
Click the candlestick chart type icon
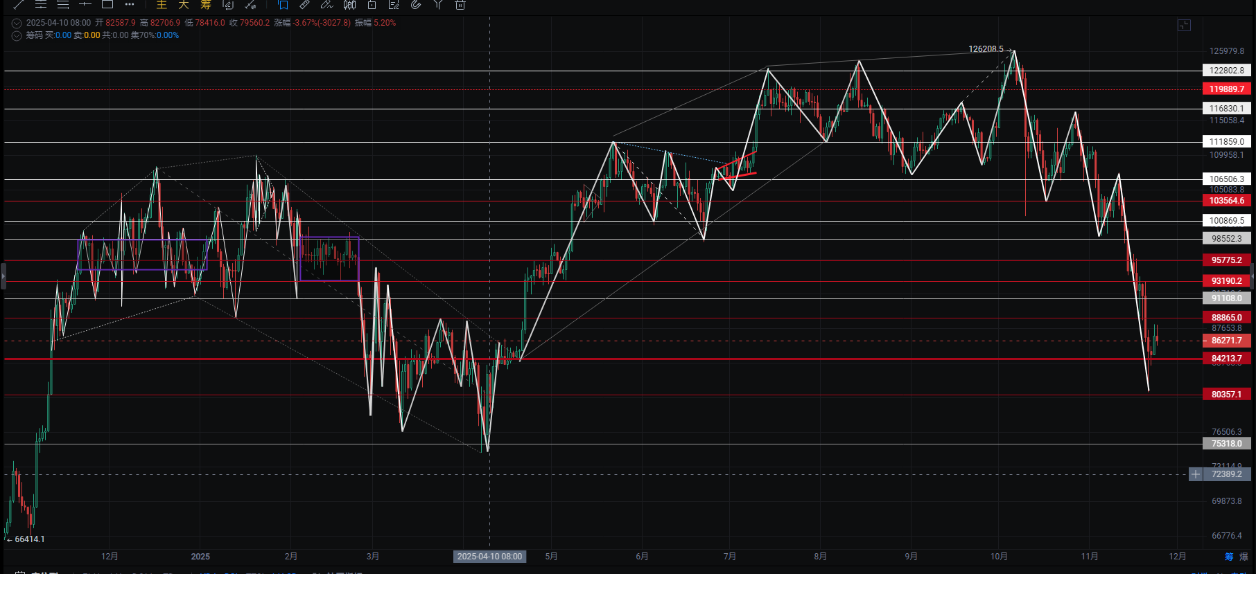(349, 5)
